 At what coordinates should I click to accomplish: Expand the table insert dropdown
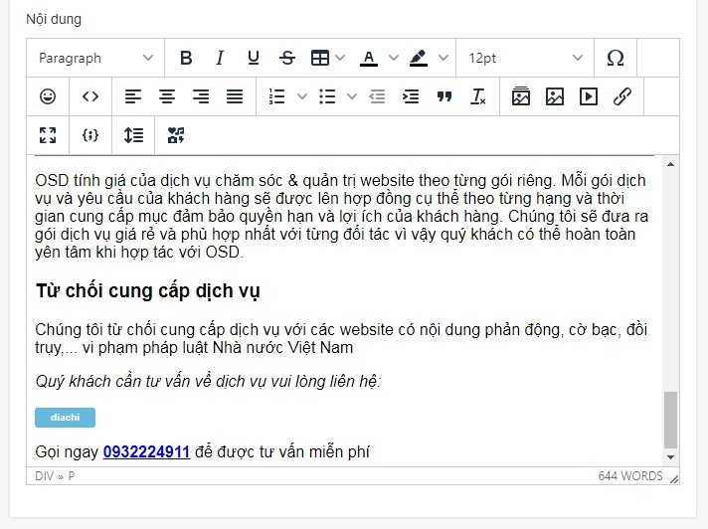pyautogui.click(x=341, y=58)
